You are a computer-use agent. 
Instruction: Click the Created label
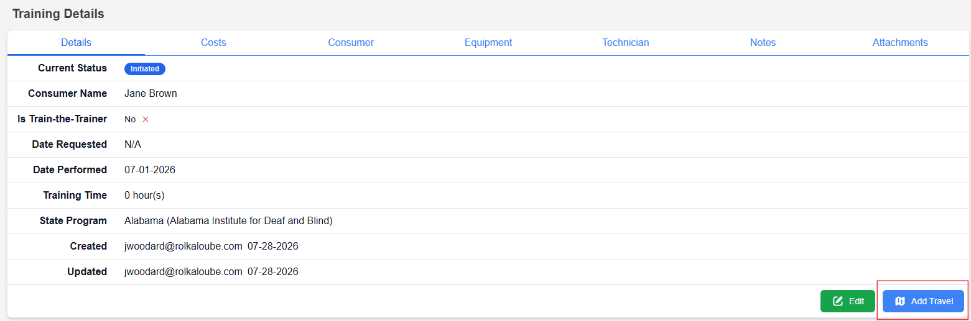tap(88, 246)
